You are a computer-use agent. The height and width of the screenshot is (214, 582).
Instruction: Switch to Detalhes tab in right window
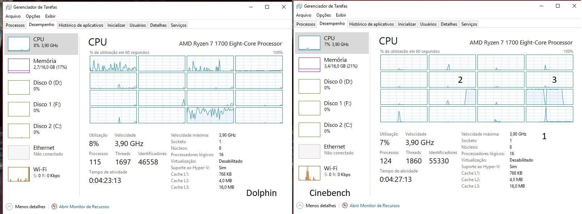point(449,24)
